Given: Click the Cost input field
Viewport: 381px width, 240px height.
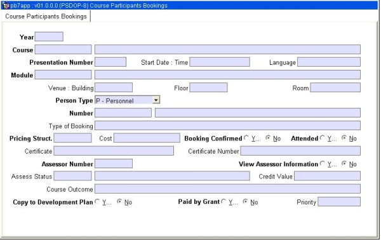Looking at the screenshot, I should click(147, 138).
